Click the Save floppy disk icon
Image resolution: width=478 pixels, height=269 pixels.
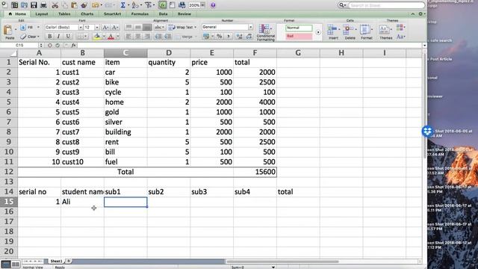34,5
